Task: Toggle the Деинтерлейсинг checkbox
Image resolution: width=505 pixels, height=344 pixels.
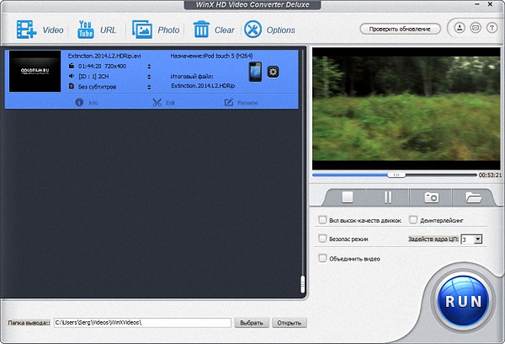Action: click(x=412, y=220)
